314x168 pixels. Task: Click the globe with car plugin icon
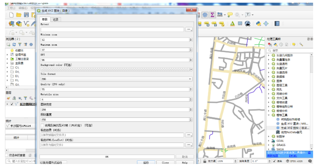coord(248,24)
